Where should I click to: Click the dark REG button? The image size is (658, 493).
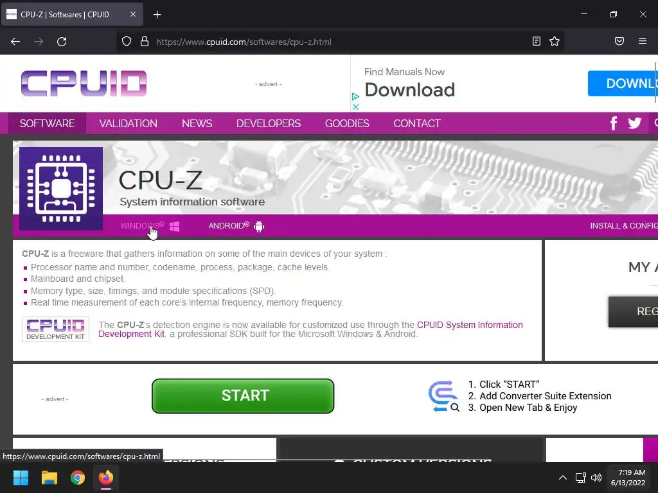633,311
